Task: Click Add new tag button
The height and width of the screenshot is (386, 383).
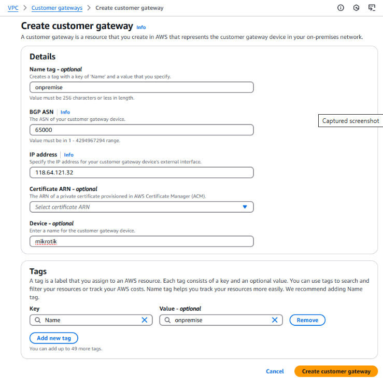Action: click(x=53, y=338)
